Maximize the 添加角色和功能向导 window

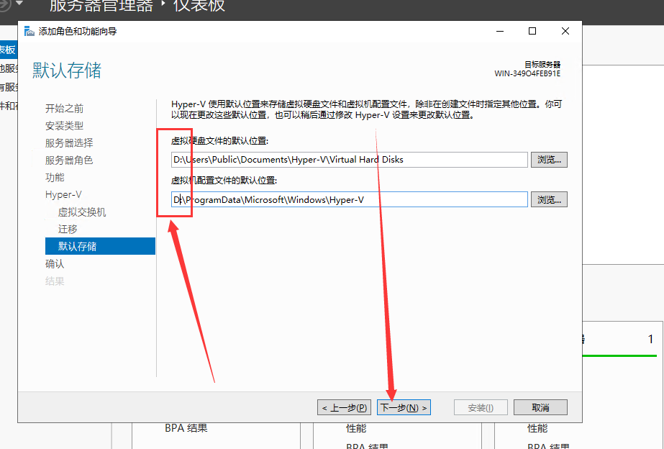[532, 31]
